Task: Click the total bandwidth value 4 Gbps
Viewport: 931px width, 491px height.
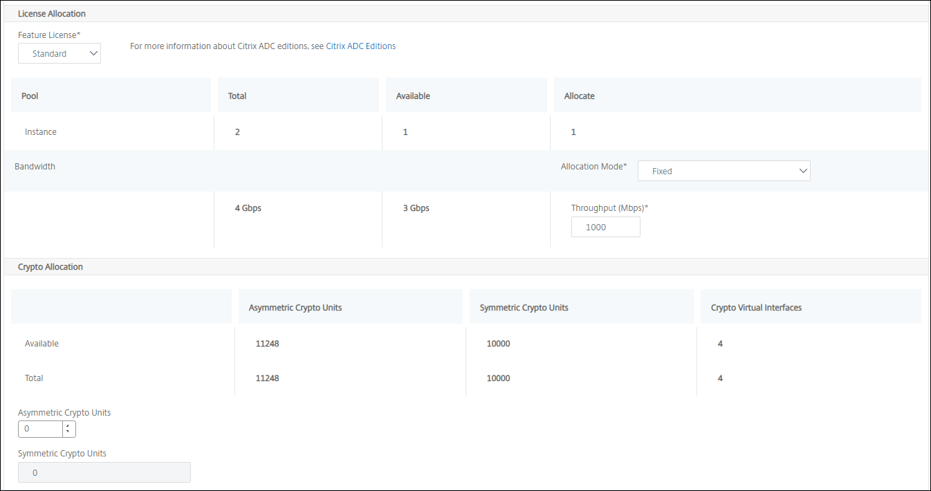Action: (248, 207)
